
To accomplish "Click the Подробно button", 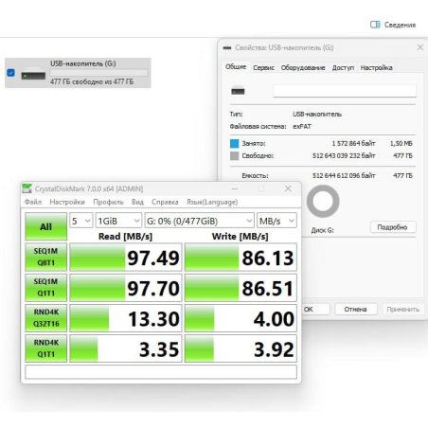I will (x=393, y=227).
